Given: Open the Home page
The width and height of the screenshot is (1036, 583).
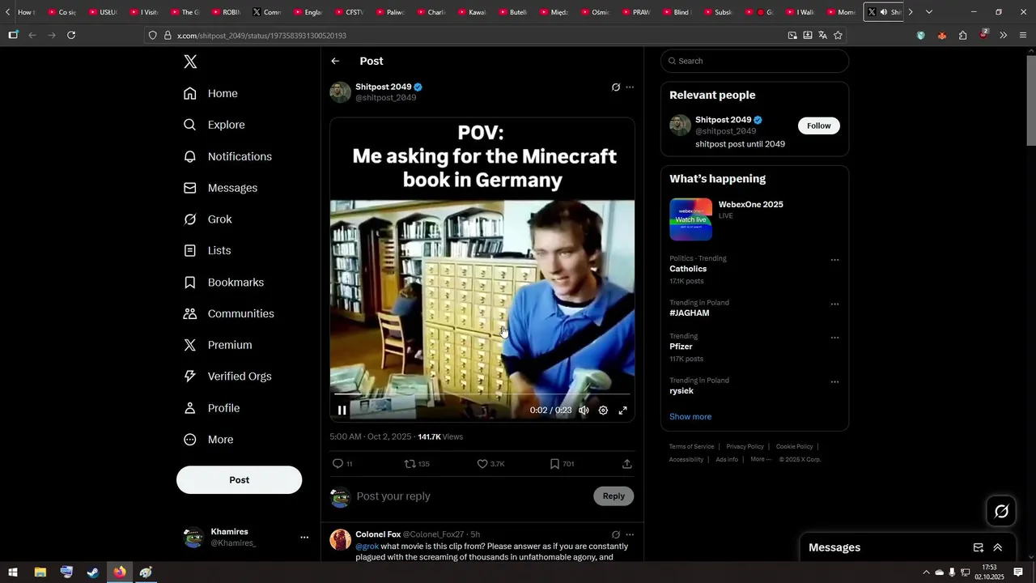Looking at the screenshot, I should click(210, 93).
